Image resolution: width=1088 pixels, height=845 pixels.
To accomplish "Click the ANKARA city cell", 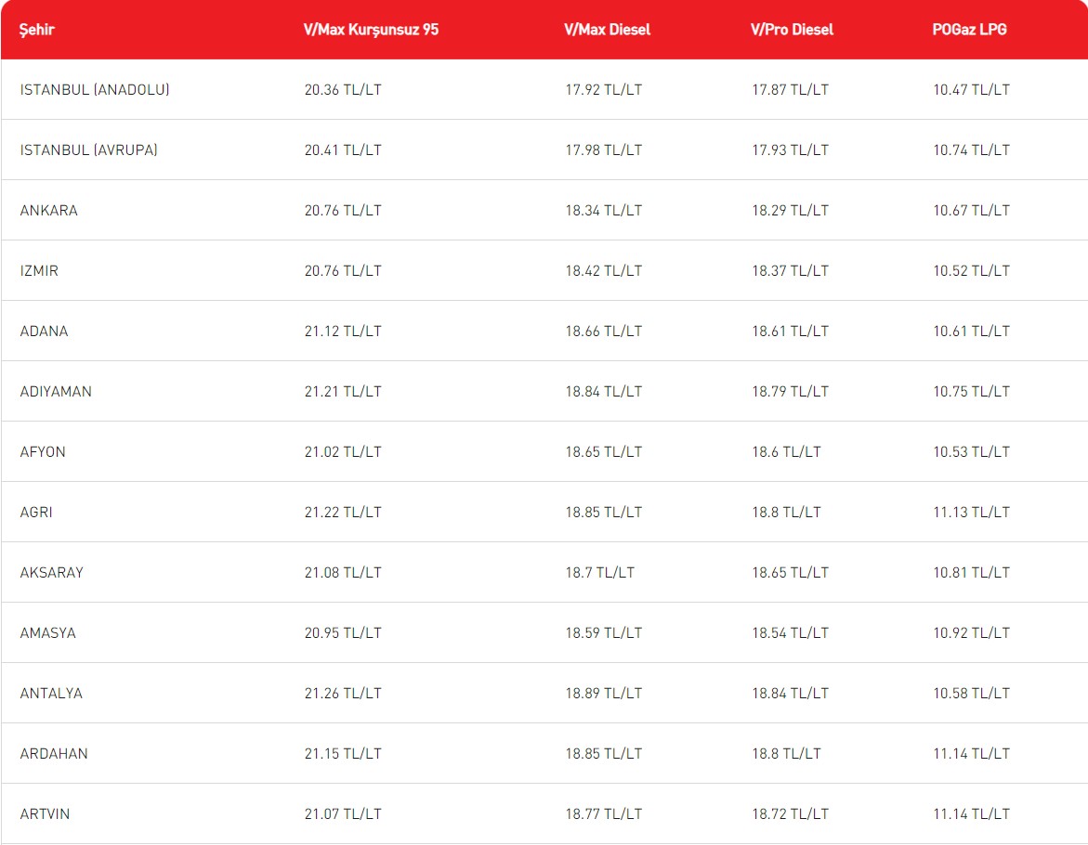I will [x=49, y=211].
